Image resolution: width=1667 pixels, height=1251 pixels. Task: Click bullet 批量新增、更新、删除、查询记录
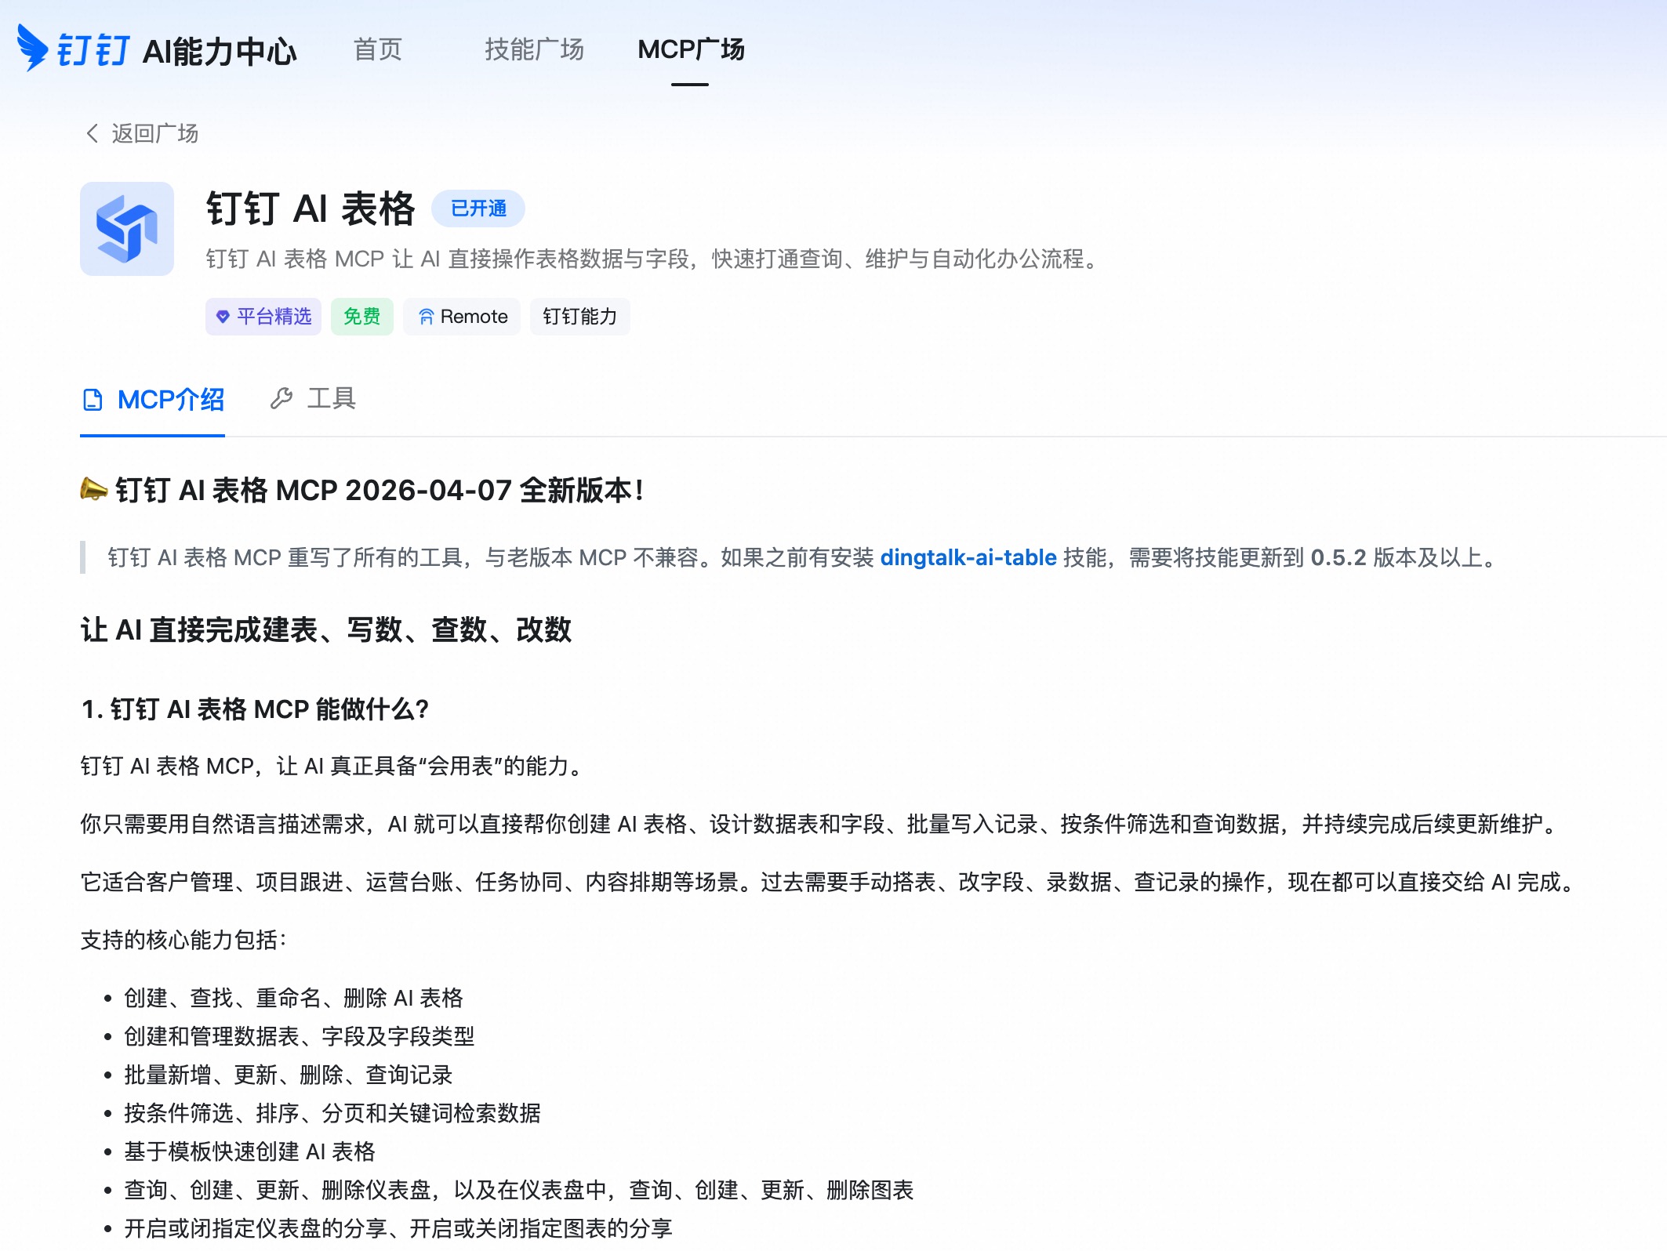289,1075
